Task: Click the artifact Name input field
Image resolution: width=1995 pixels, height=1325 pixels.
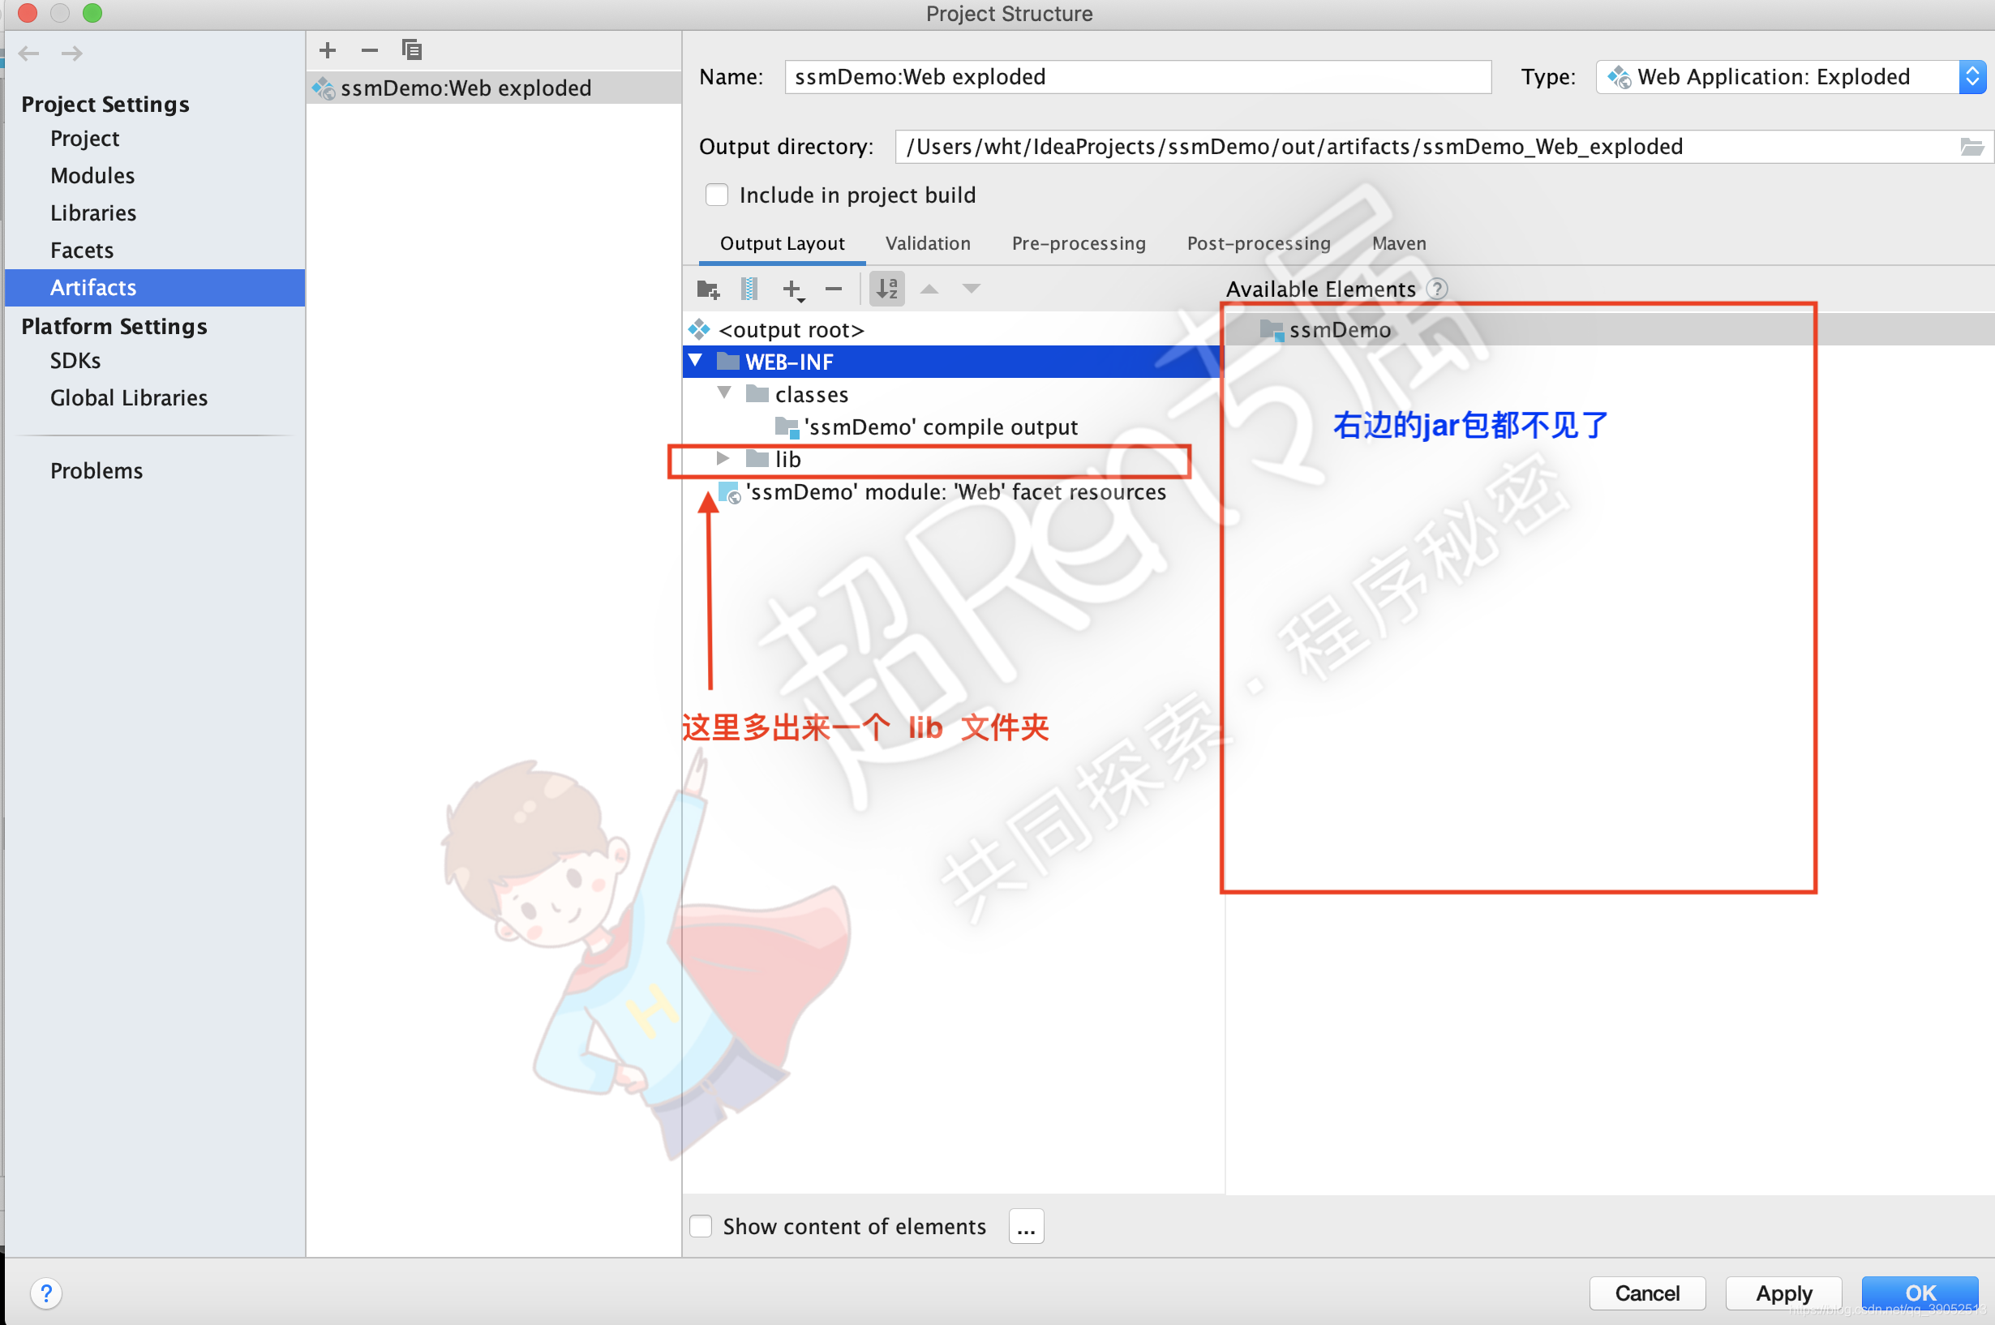Action: click(x=1137, y=77)
